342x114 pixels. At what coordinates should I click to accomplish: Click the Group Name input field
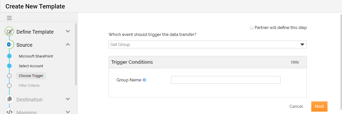pyautogui.click(x=226, y=80)
